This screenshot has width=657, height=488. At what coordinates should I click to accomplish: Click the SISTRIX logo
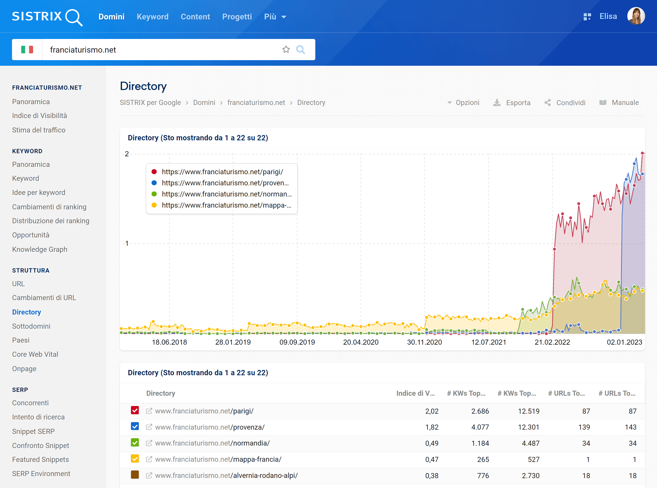click(47, 17)
